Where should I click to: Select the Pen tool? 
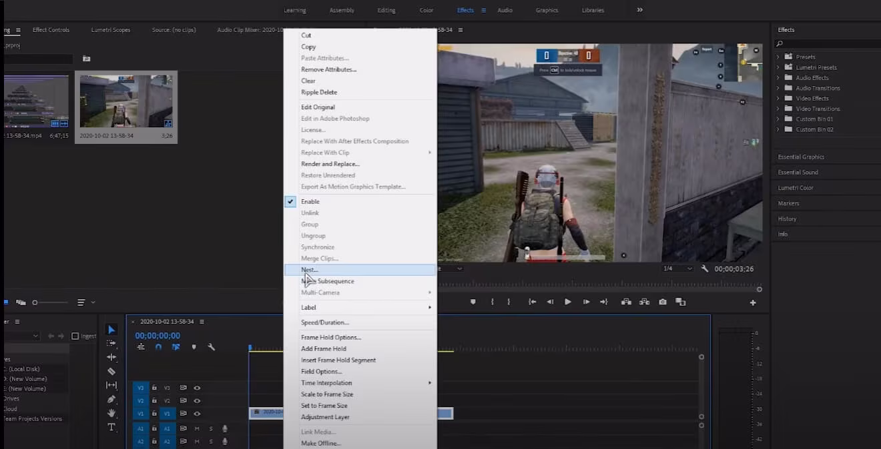tap(111, 399)
